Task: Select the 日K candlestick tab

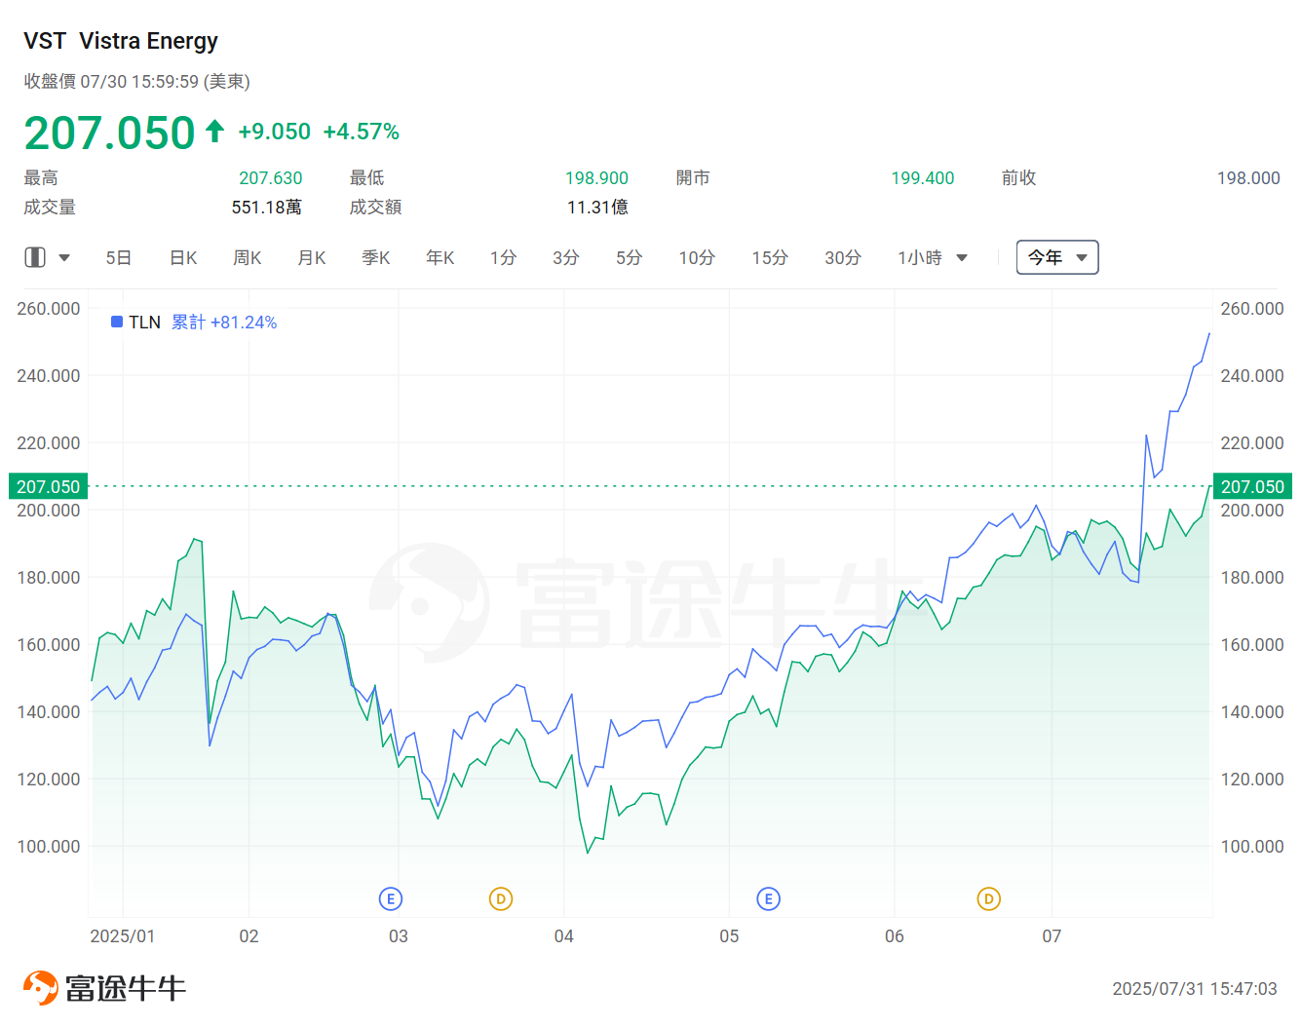Action: pyautogui.click(x=183, y=257)
